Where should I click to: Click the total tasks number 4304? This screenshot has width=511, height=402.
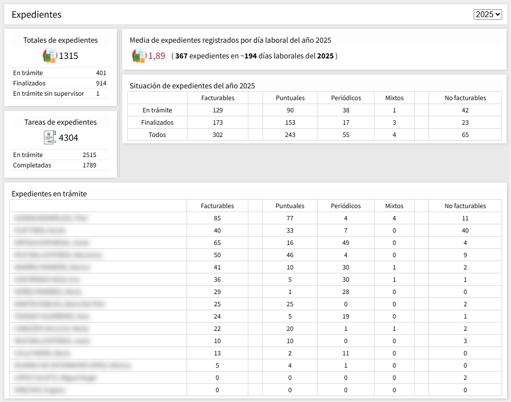[x=69, y=138]
